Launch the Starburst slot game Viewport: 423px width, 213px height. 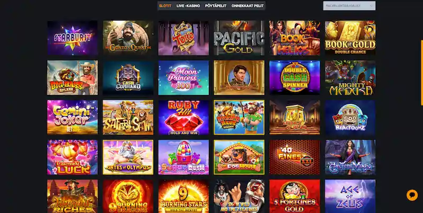click(x=72, y=38)
